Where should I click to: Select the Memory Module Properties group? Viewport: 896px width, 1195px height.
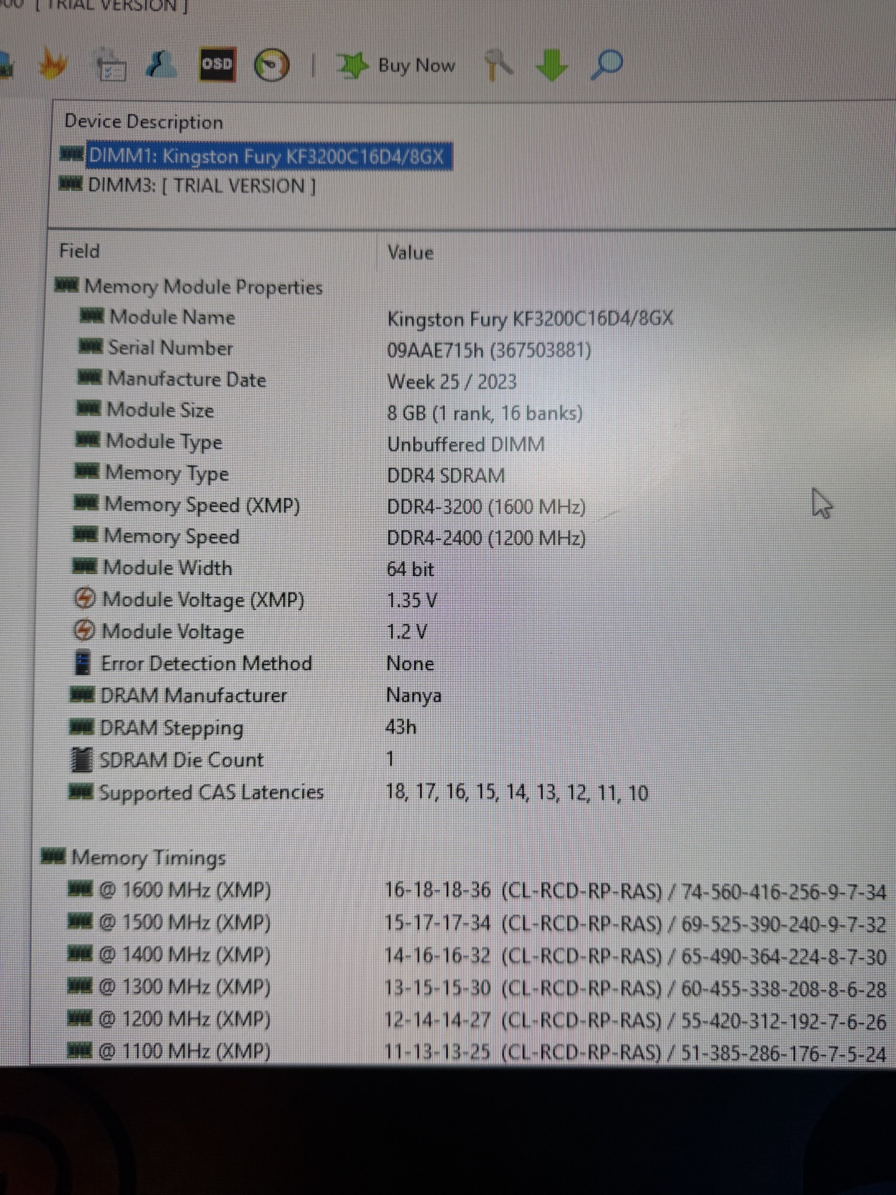click(x=204, y=287)
